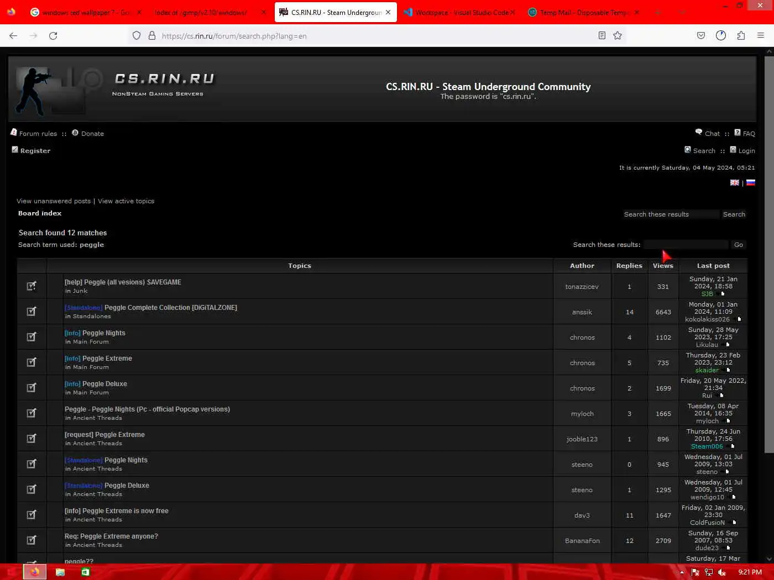This screenshot has height=580, width=774.
Task: Close the CS.RIN.RU browser tab
Action: tap(388, 12)
